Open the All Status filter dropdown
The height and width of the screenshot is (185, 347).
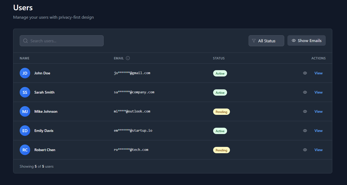(266, 41)
